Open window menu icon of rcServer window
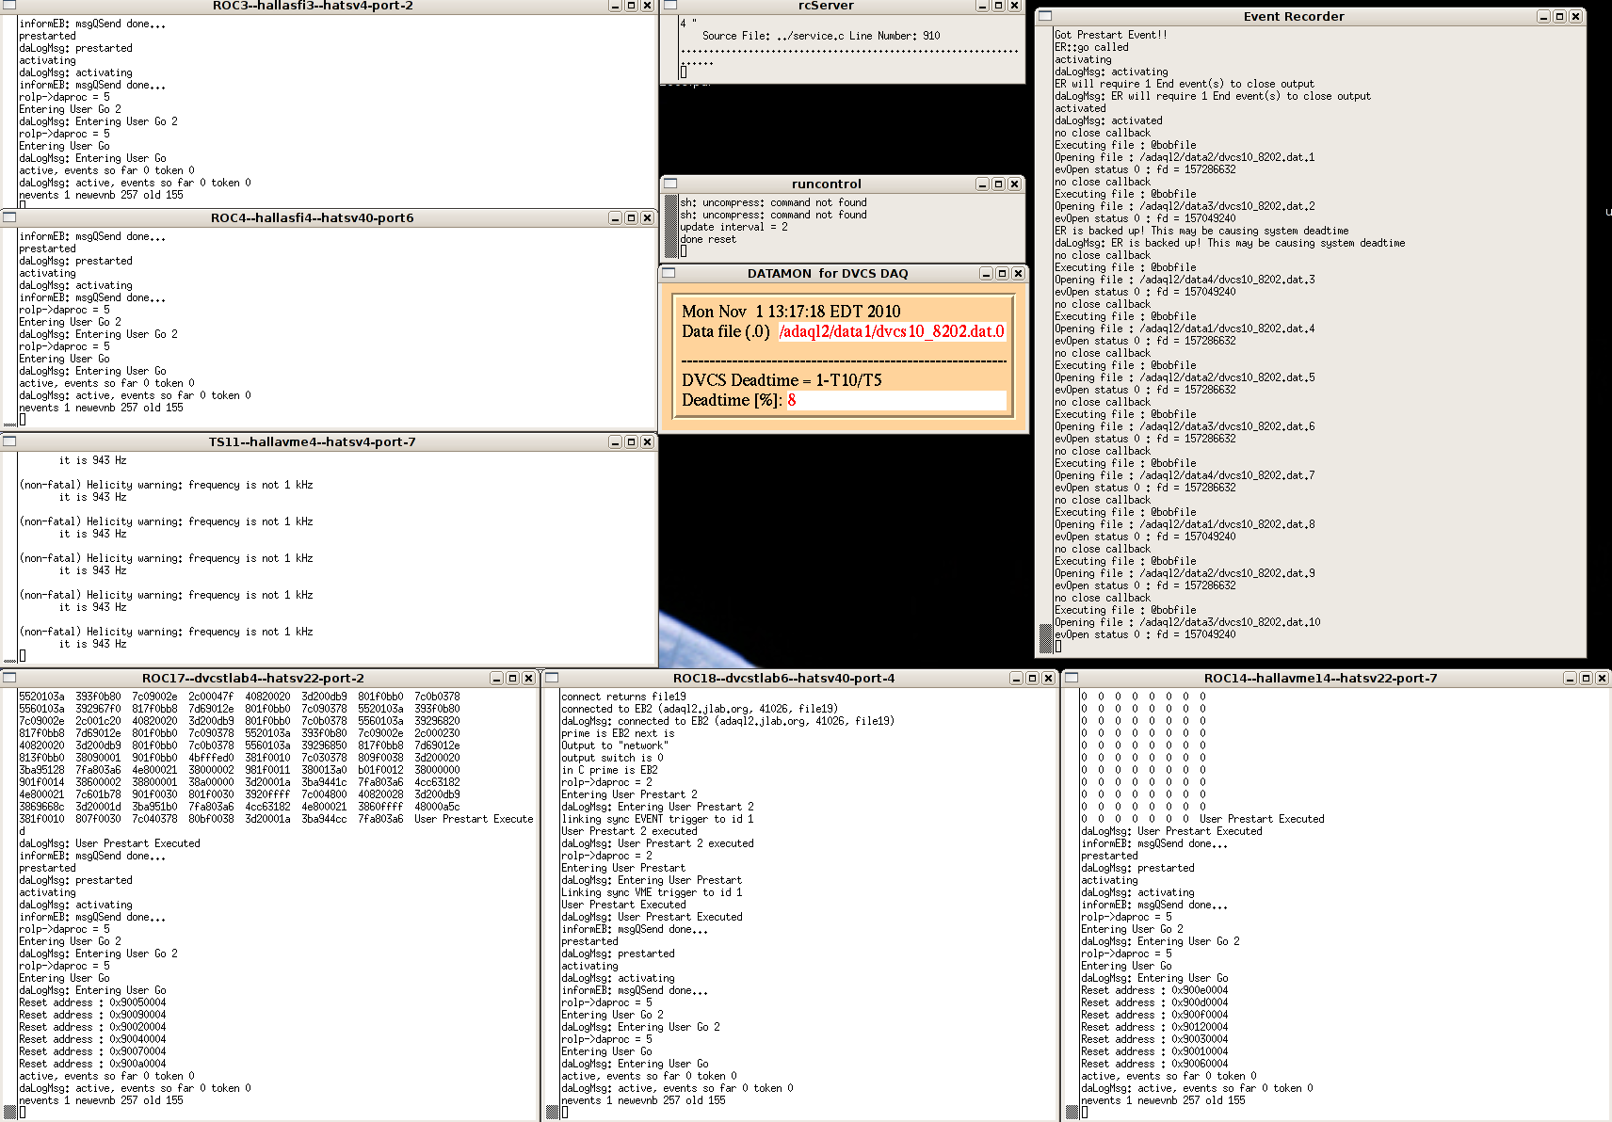This screenshot has height=1122, width=1612. 670,6
